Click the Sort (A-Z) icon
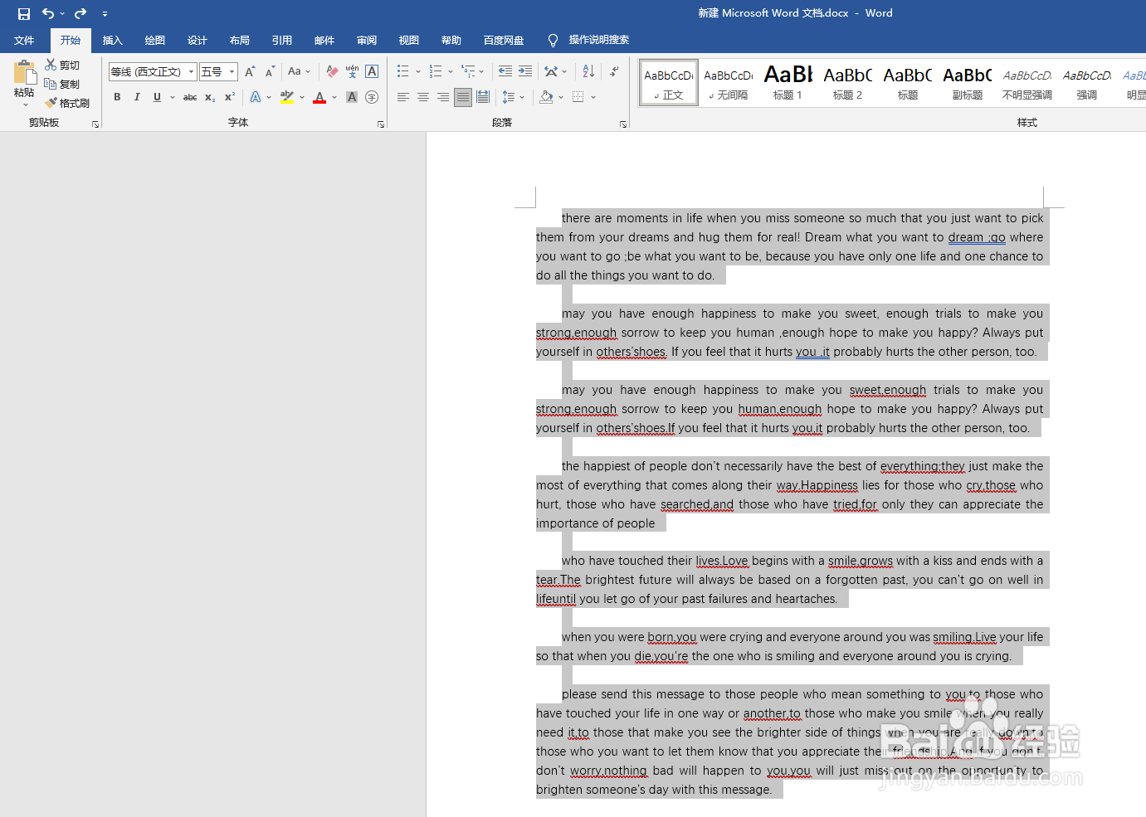Viewport: 1146px width, 817px height. 588,71
